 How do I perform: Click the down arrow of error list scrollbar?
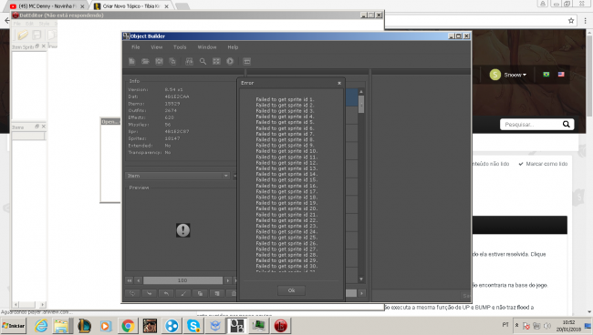[x=361, y=279]
